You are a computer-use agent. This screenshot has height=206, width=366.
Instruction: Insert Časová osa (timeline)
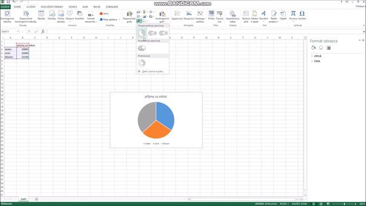(220, 17)
